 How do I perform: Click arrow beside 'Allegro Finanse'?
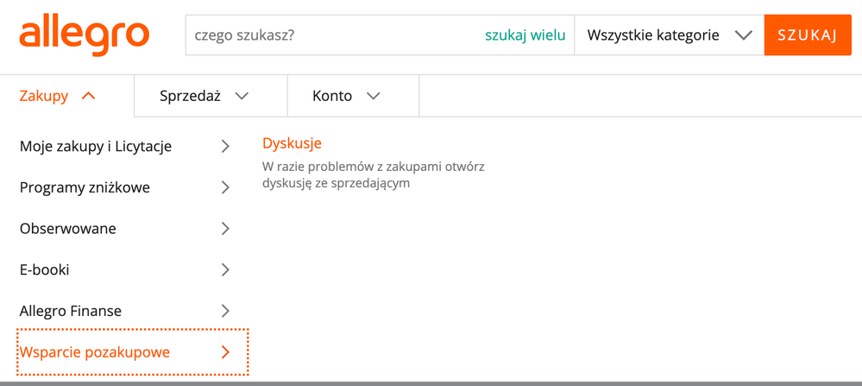click(x=225, y=311)
